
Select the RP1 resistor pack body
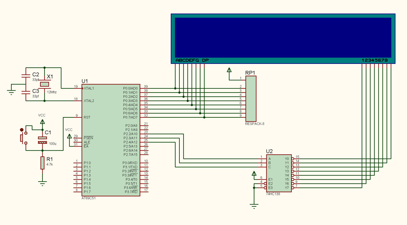point(251,99)
